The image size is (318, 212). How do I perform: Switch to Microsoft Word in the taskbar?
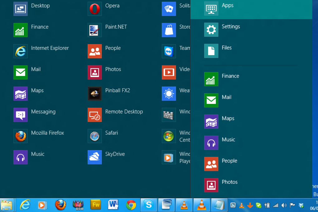tap(113, 205)
